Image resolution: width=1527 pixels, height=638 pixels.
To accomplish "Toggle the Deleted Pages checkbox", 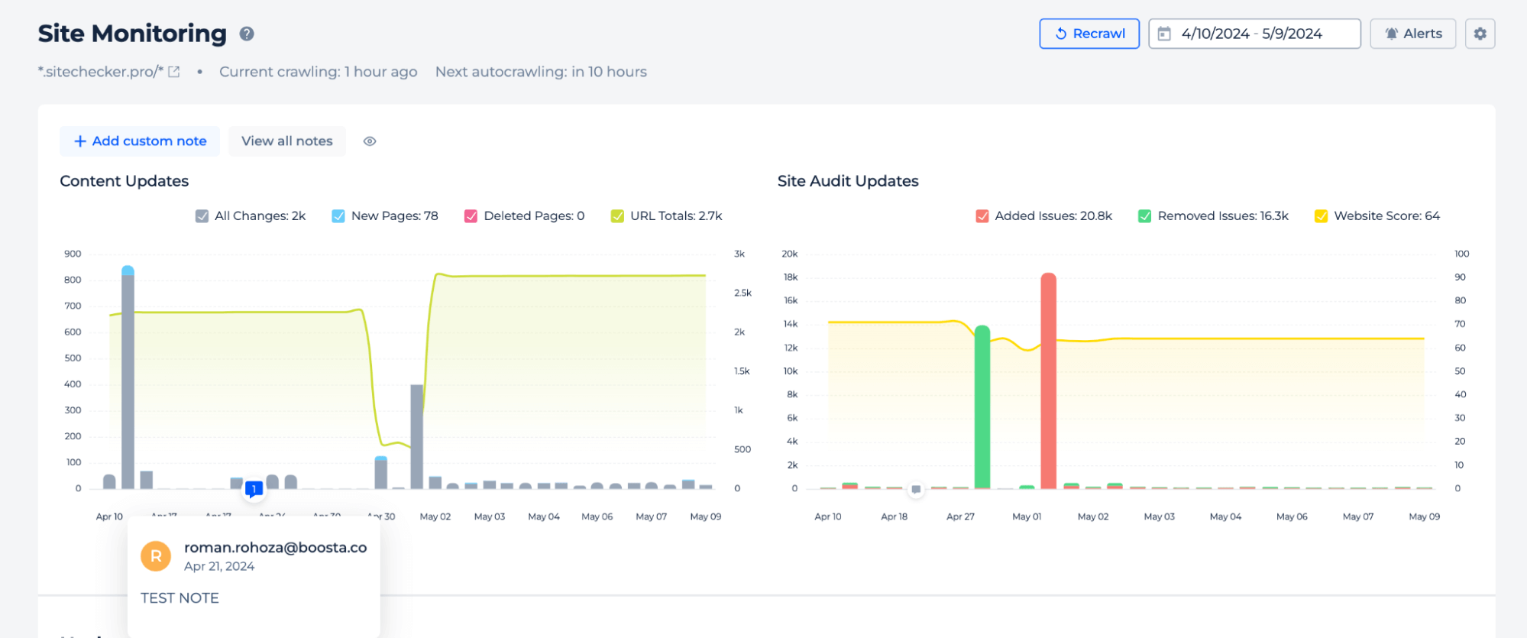I will [471, 216].
